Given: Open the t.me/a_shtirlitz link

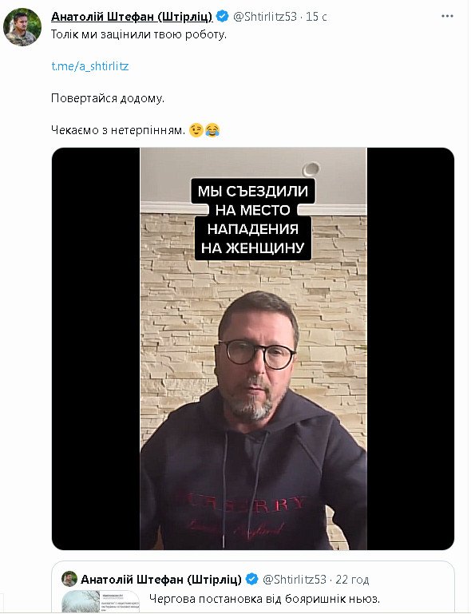Looking at the screenshot, I should (90, 65).
